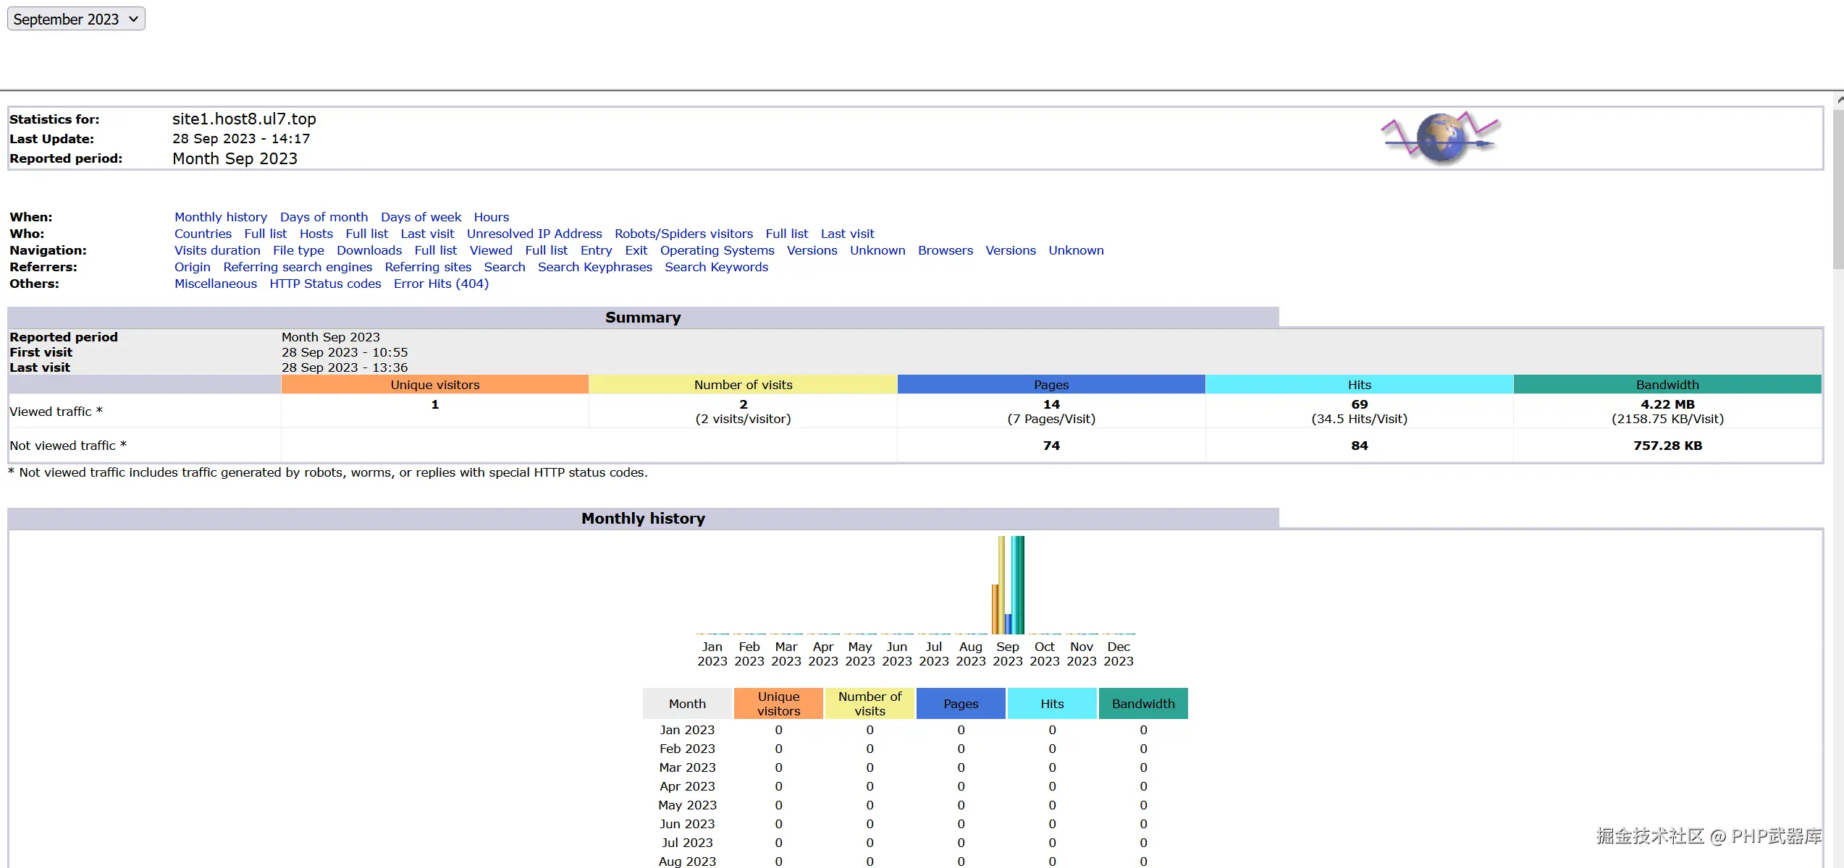
Task: Open Error Hits (404) report
Action: pyautogui.click(x=441, y=284)
